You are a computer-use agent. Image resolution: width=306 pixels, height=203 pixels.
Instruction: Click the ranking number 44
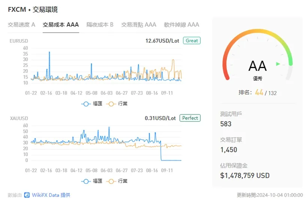259,92
